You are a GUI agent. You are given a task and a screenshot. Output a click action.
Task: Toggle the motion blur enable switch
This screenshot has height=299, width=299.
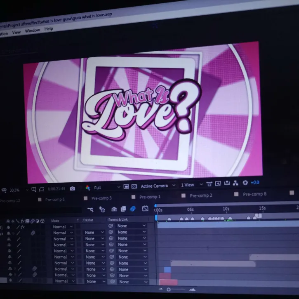click(x=133, y=209)
